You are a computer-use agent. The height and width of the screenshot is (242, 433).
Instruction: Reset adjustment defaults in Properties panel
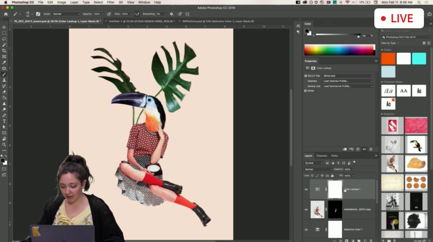pos(358,149)
